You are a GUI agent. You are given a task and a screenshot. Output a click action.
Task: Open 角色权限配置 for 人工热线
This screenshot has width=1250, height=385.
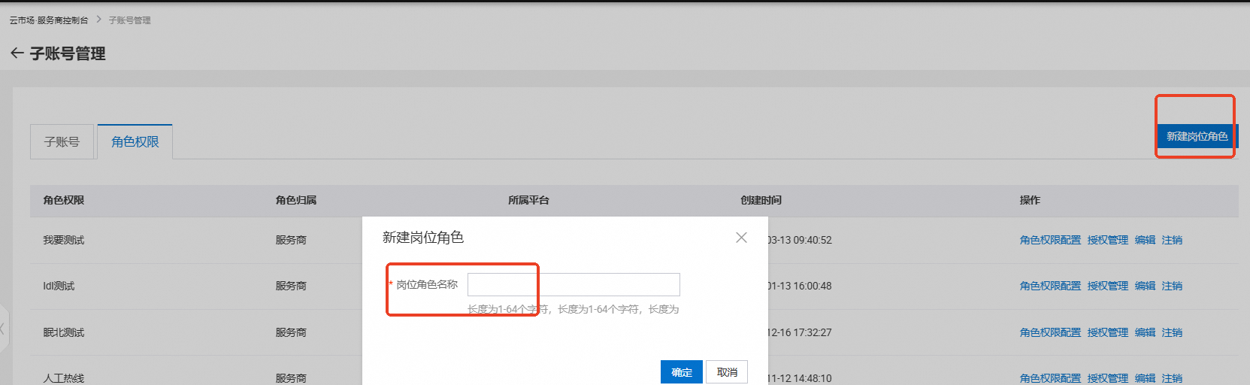pos(1050,378)
